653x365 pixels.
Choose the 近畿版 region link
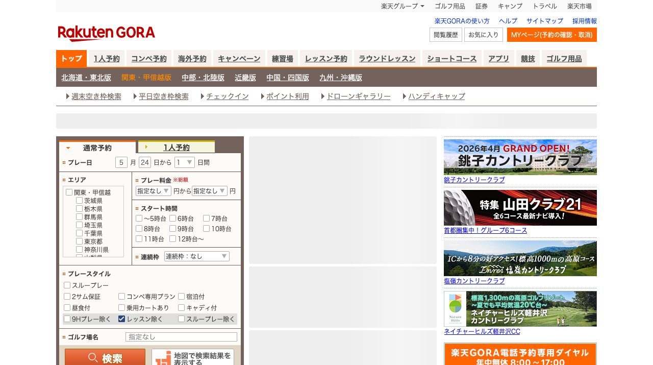coord(245,78)
